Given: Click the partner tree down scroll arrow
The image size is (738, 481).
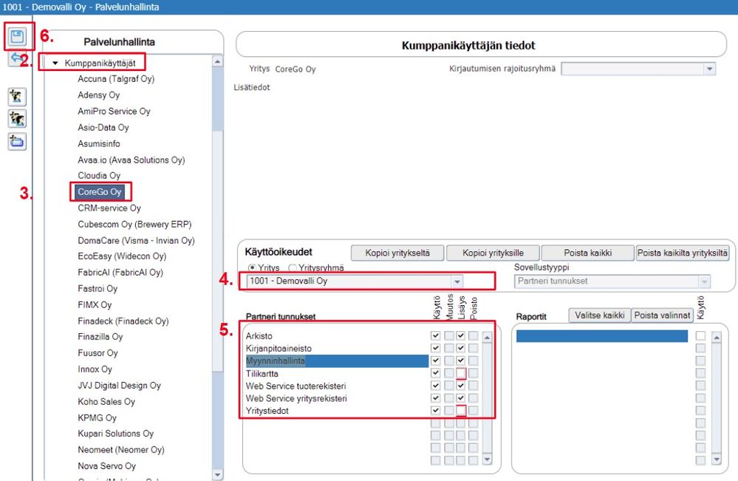Looking at the screenshot, I should 217,475.
